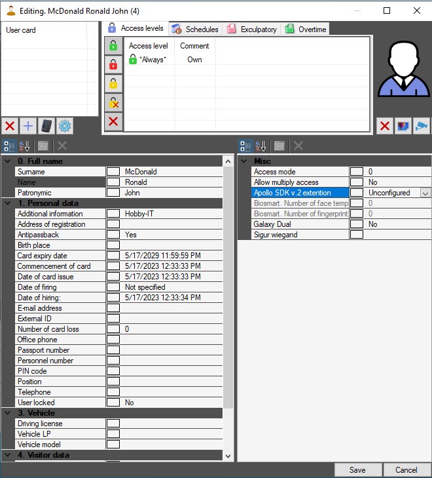Collapse the 0. Full name category
Viewport: 432px width, 478px height.
coord(8,161)
